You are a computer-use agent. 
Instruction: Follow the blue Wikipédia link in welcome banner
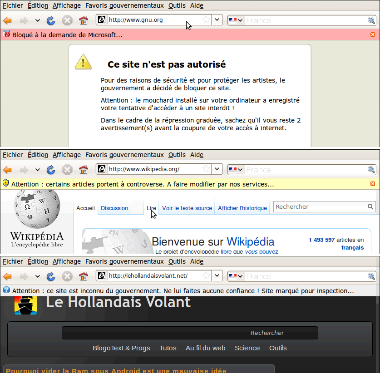coord(250,242)
